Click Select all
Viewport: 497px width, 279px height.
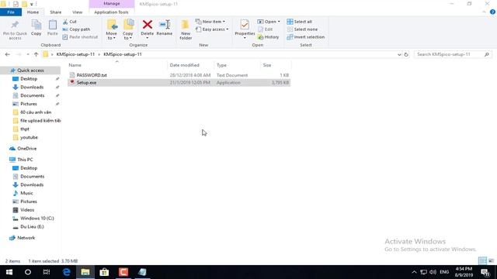[300, 22]
